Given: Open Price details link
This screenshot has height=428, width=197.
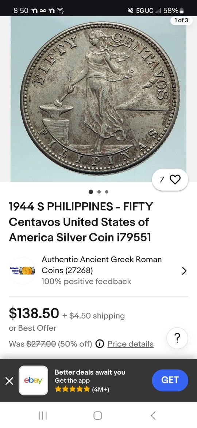Looking at the screenshot, I should [x=131, y=343].
